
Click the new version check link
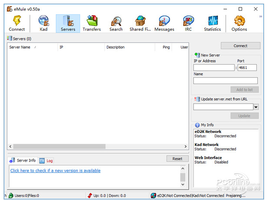[55, 171]
